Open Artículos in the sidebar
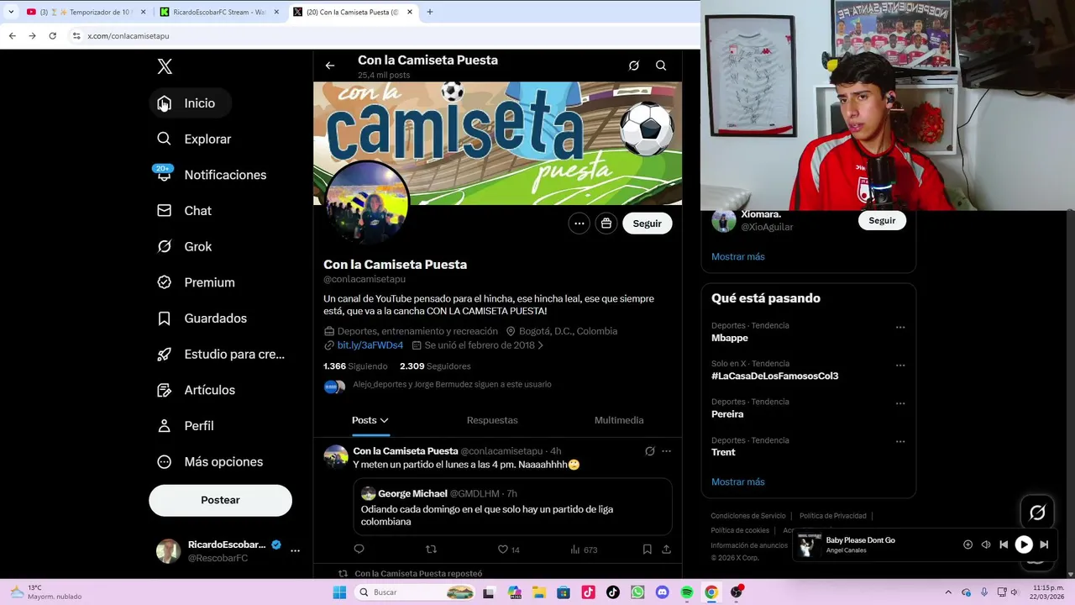 197,390
